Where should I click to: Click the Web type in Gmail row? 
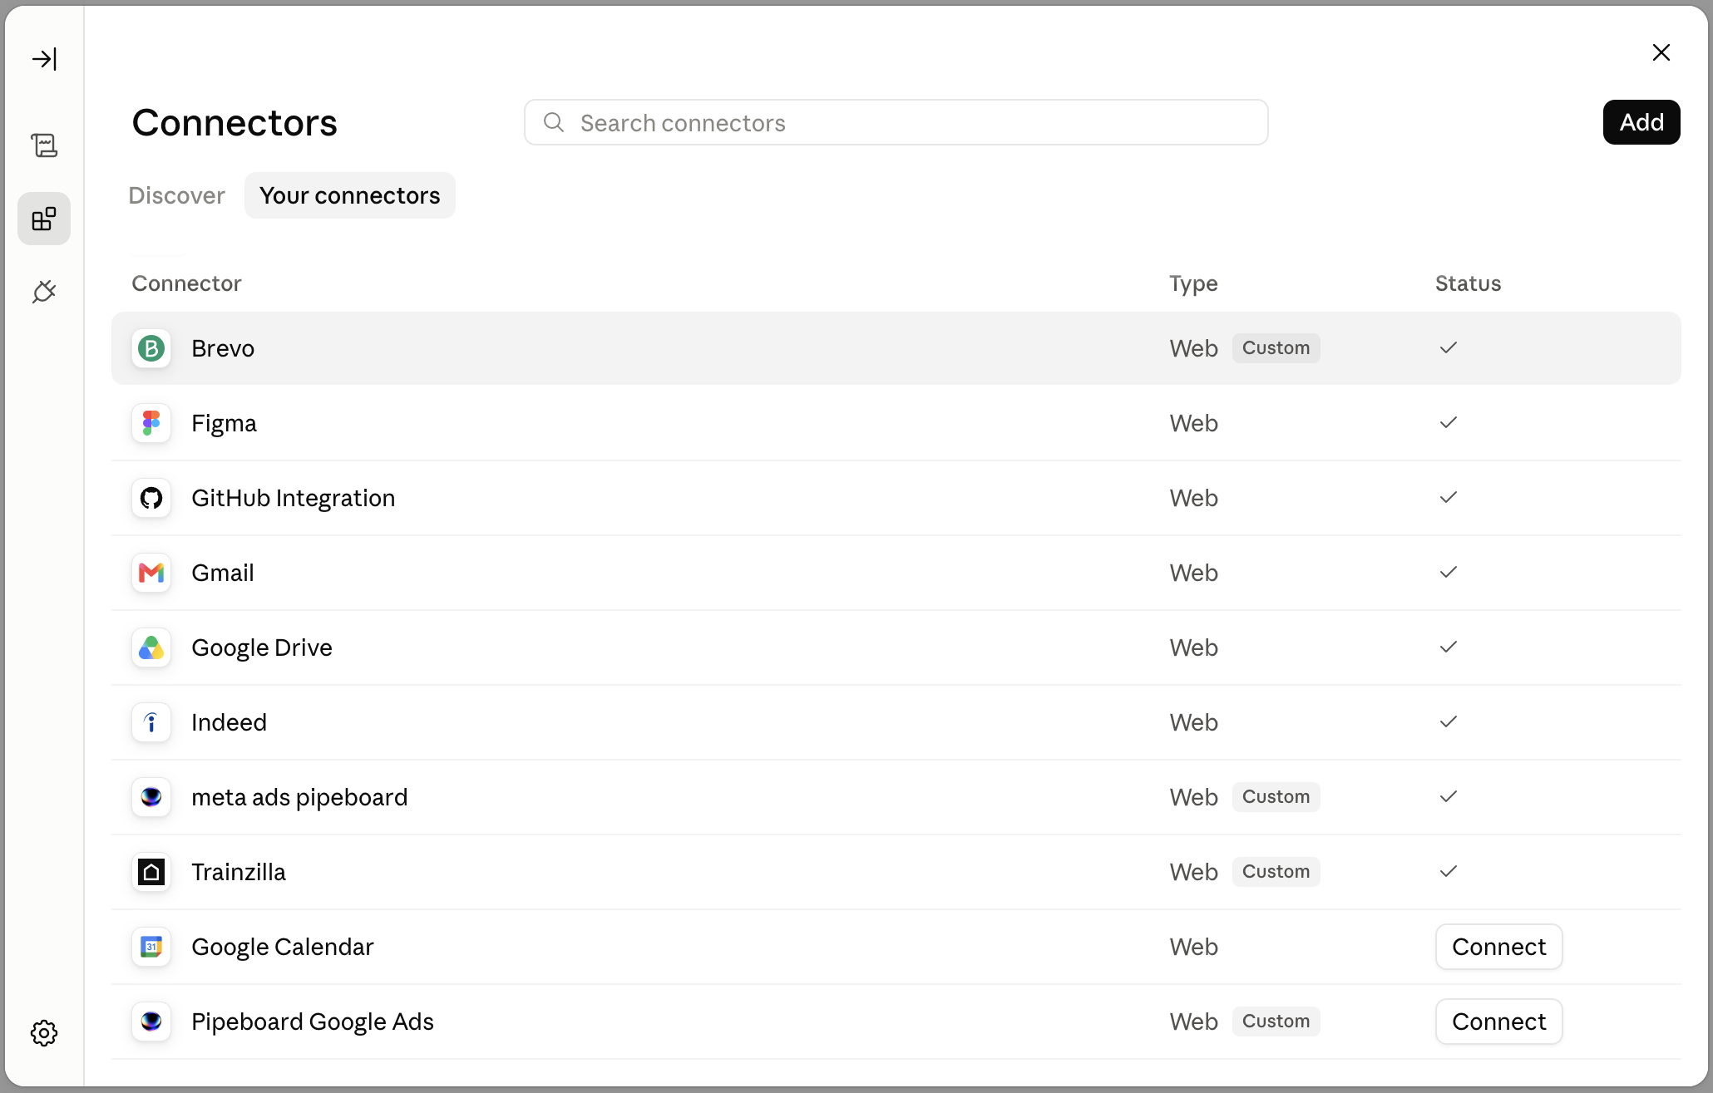point(1194,573)
